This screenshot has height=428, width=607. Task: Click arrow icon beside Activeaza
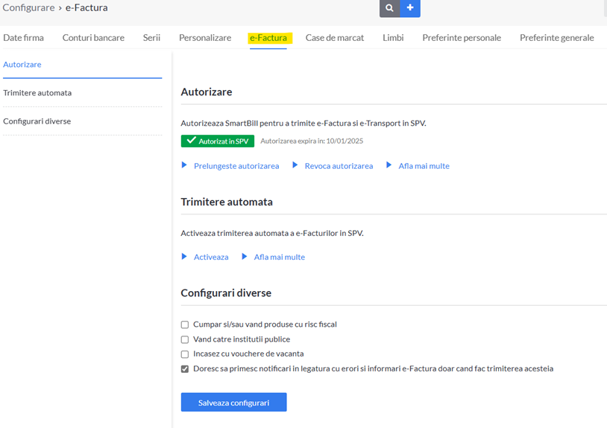point(184,257)
